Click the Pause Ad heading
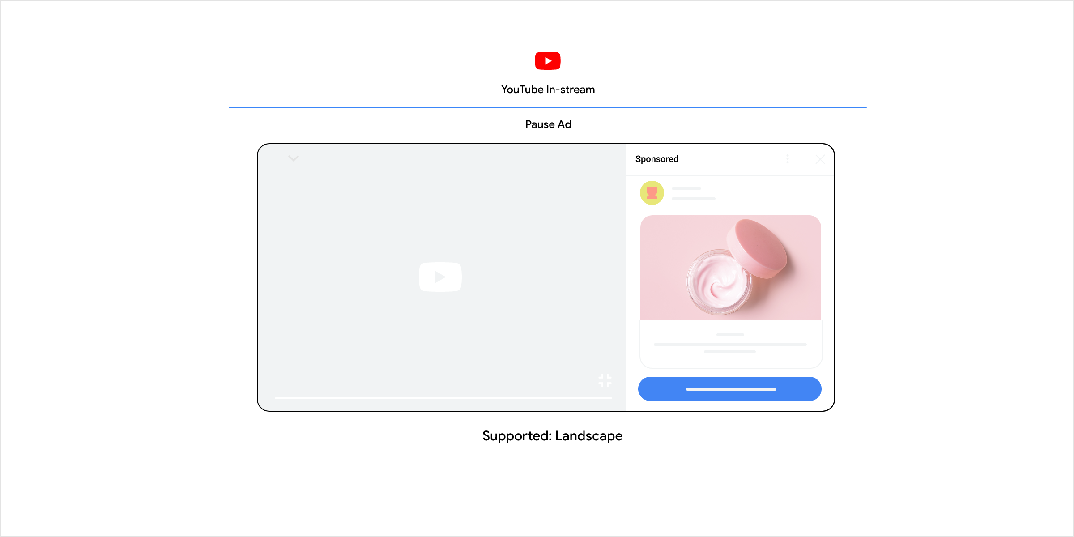The image size is (1074, 537). pos(548,124)
